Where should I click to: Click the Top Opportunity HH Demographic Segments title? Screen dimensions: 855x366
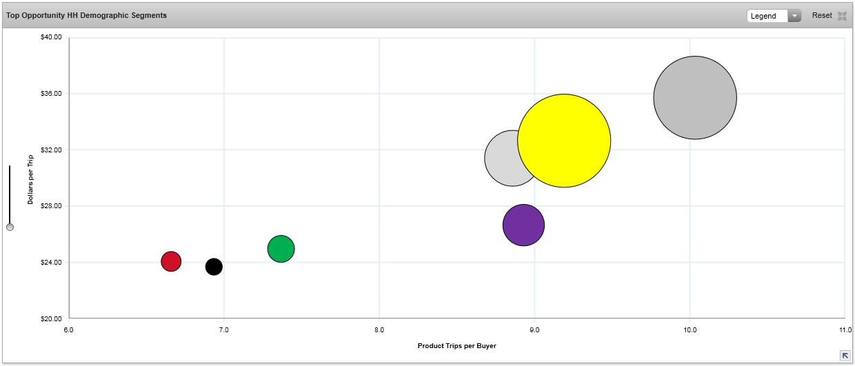[x=86, y=15]
